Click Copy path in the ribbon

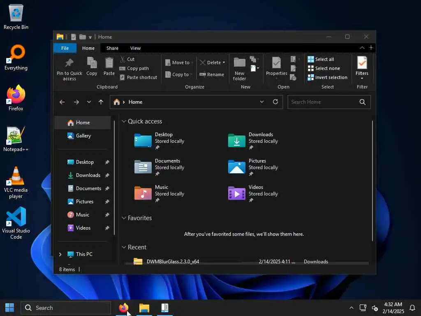134,68
